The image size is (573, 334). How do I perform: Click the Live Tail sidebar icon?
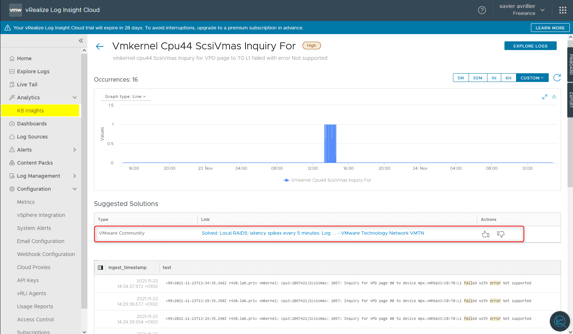(12, 84)
